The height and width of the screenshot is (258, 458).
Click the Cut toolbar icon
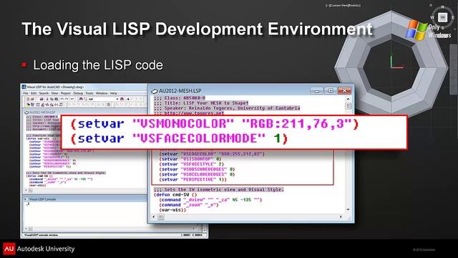click(47, 99)
